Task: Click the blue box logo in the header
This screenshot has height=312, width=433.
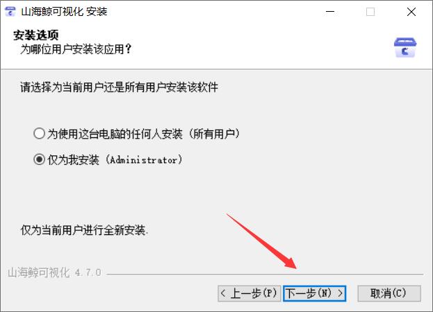Action: (x=405, y=48)
